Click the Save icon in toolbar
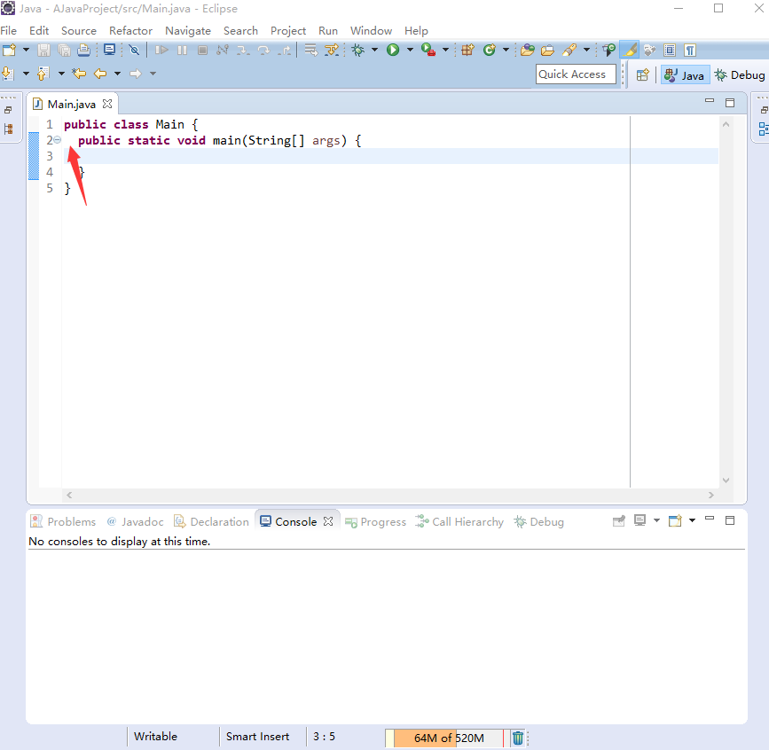Image resolution: width=769 pixels, height=750 pixels. pyautogui.click(x=43, y=51)
